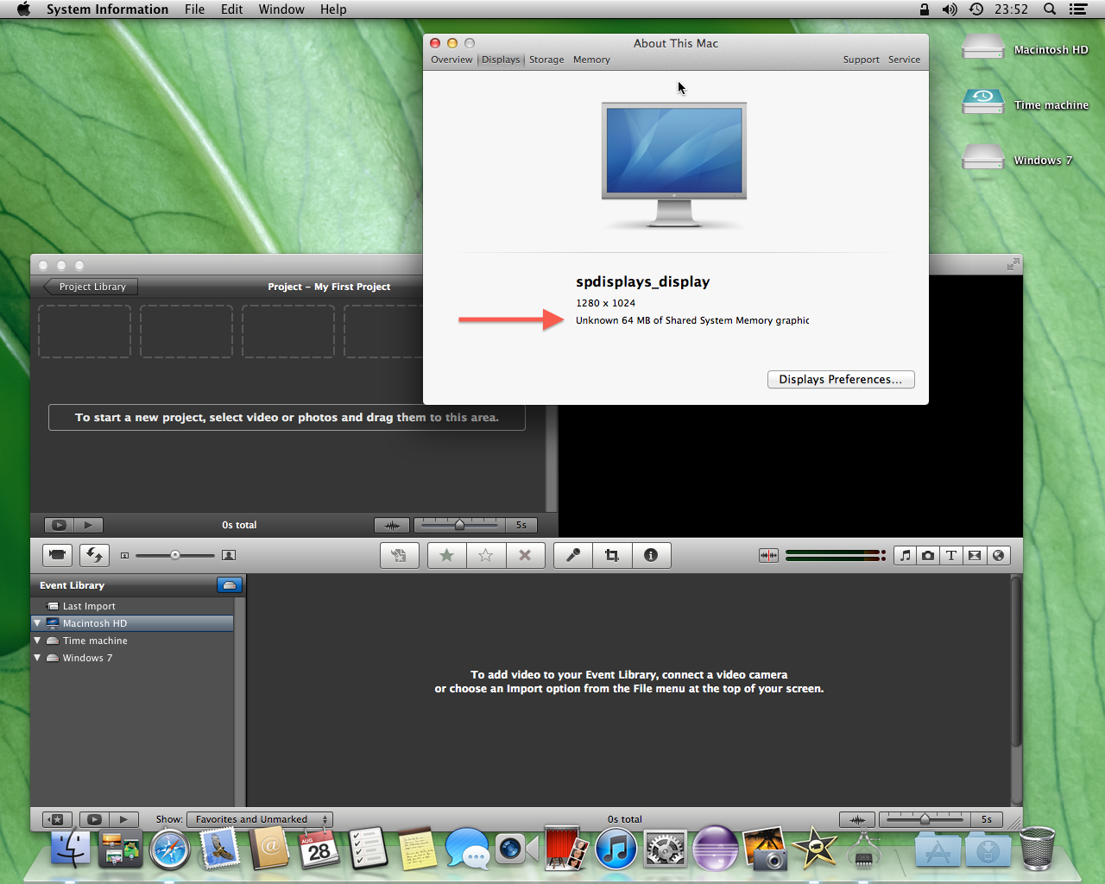
Task: Reject selection with the X button
Action: (525, 555)
